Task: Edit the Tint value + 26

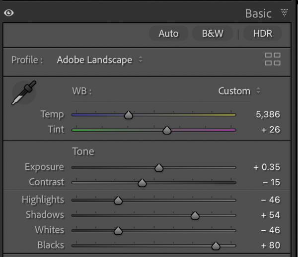Action: (271, 130)
